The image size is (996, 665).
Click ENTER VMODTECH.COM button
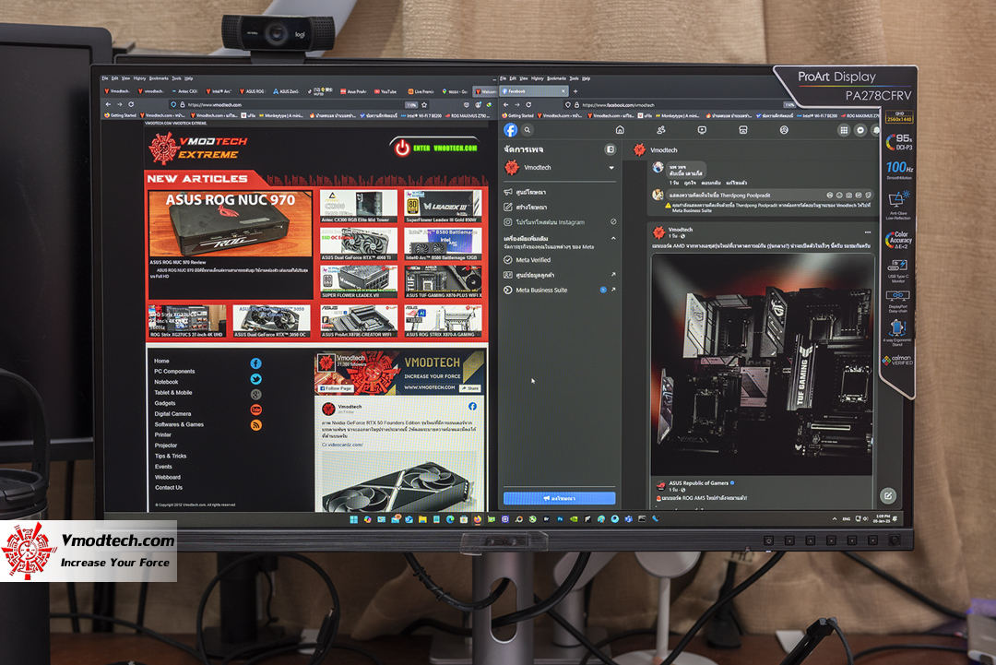(435, 148)
